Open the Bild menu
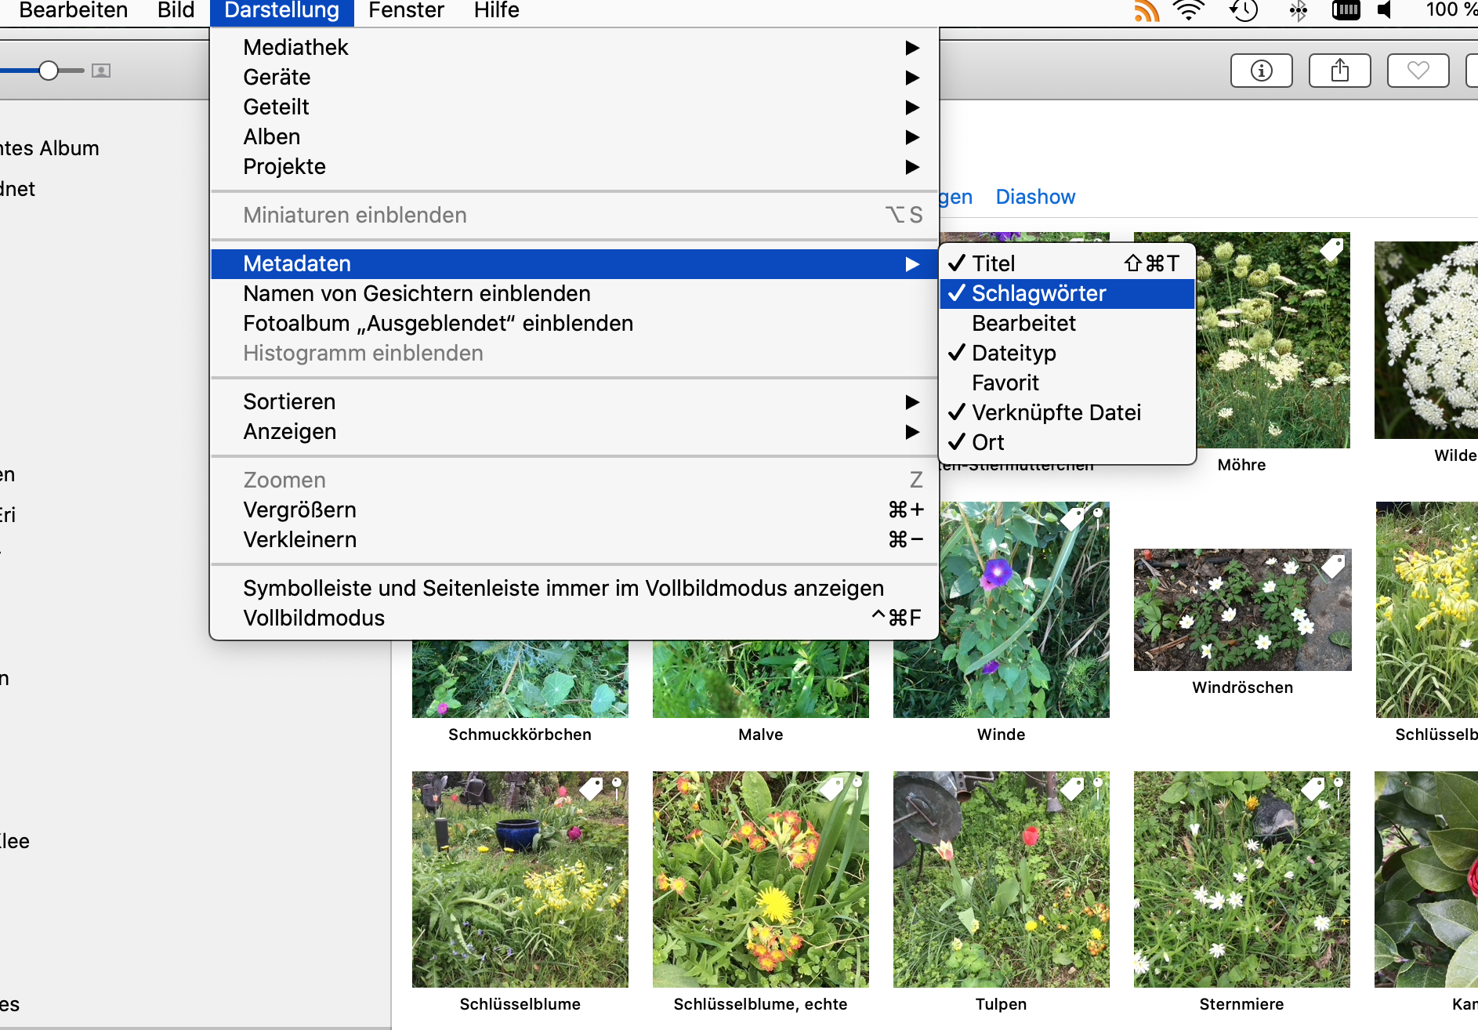1478x1030 pixels. pyautogui.click(x=176, y=11)
